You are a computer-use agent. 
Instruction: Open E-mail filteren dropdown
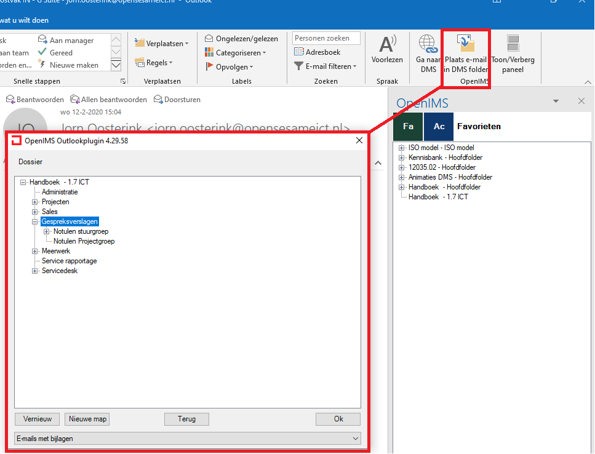pos(325,66)
